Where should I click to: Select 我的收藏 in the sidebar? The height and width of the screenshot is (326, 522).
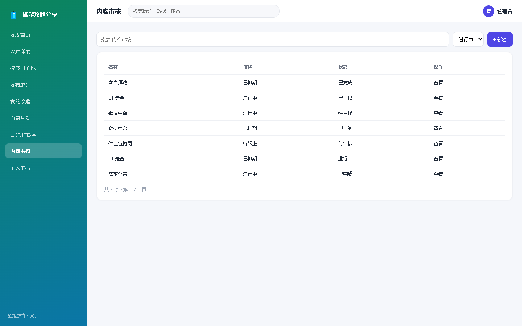[43, 101]
